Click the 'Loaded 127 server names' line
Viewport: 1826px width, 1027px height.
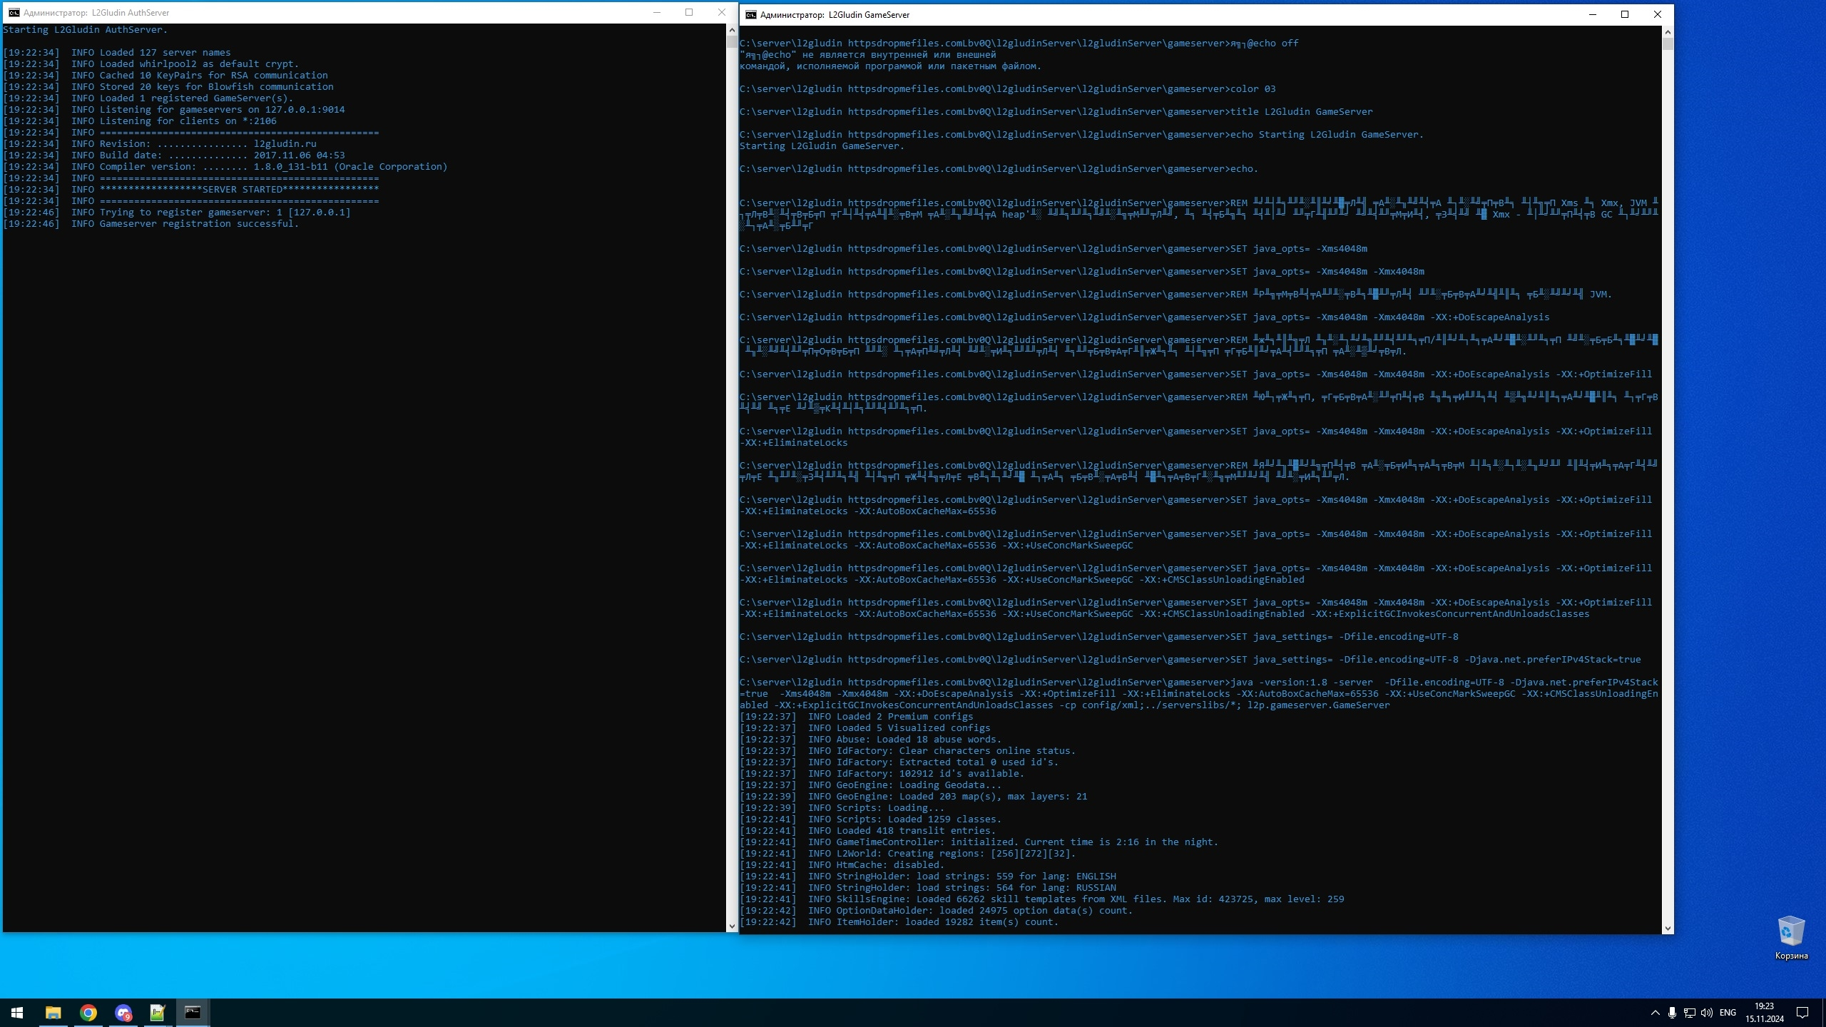pos(117,53)
